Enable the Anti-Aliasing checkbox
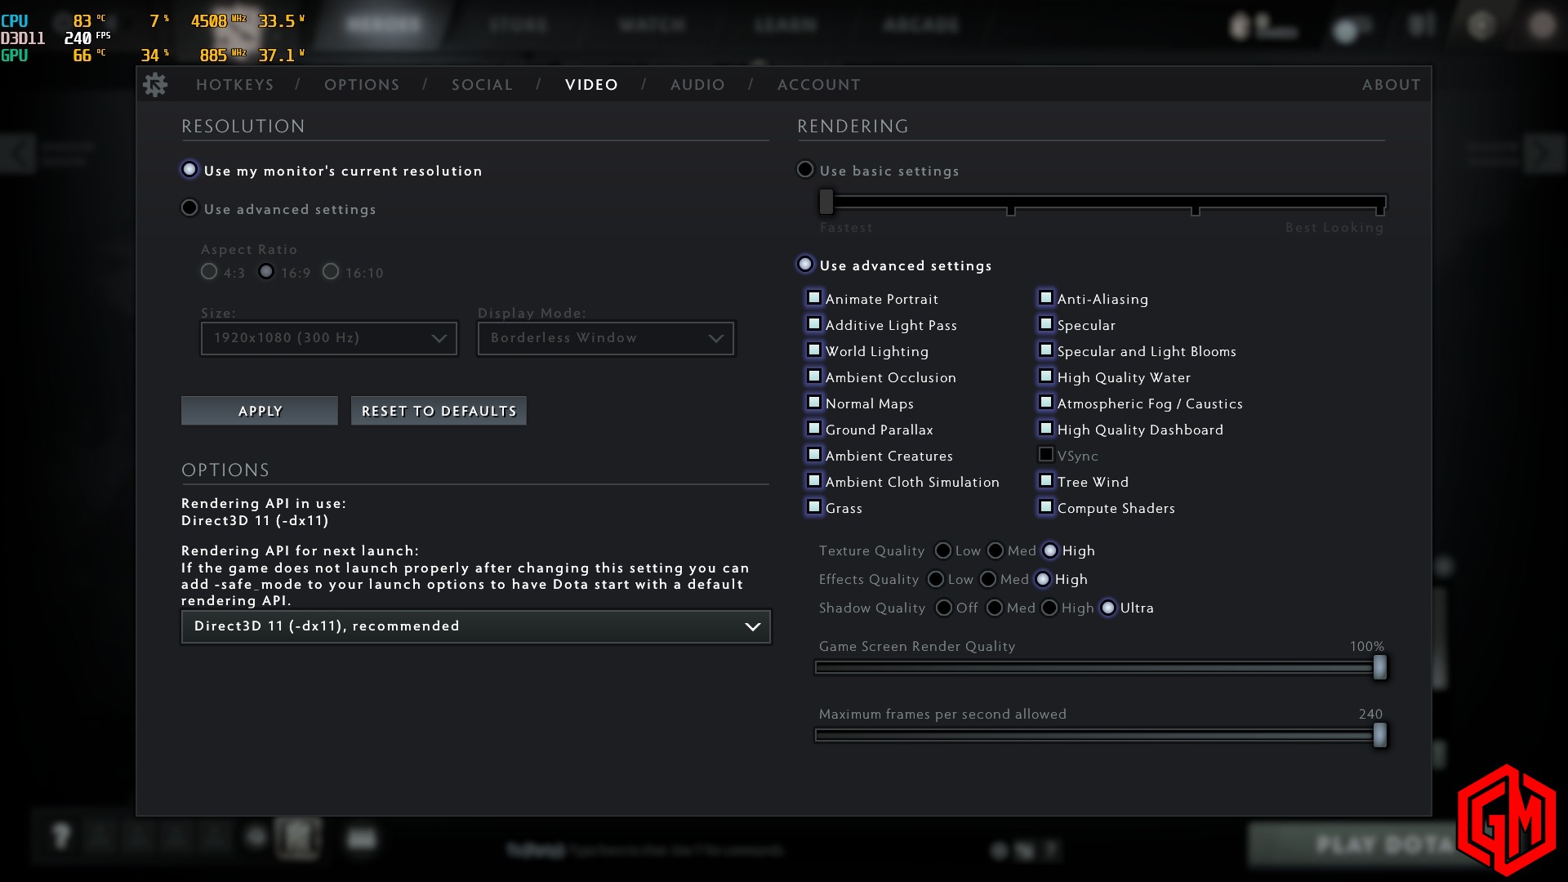Image resolution: width=1568 pixels, height=882 pixels. coord(1046,298)
